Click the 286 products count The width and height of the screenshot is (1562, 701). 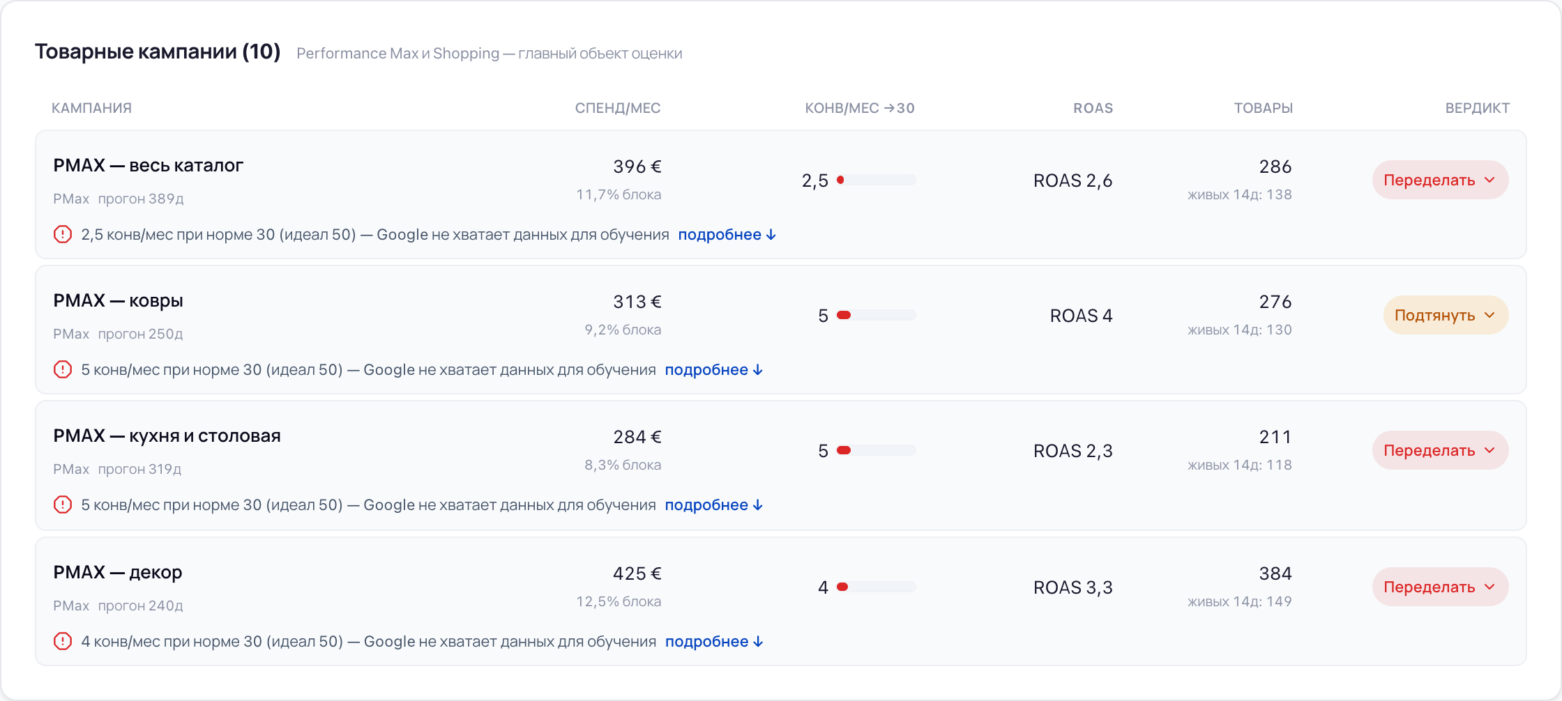1275,167
